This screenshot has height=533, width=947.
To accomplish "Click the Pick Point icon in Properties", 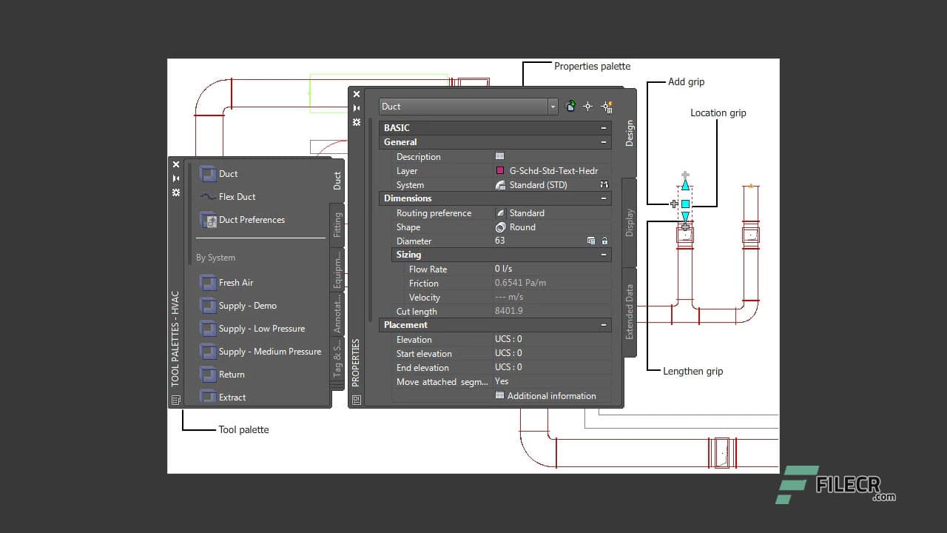I will (587, 106).
